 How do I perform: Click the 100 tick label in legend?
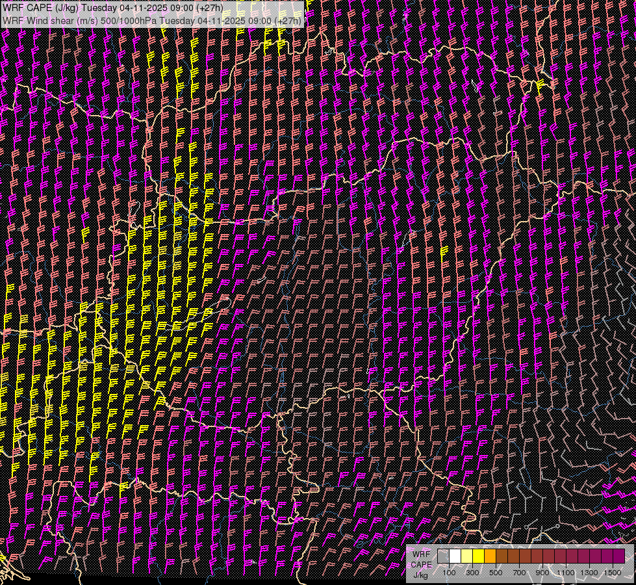tap(449, 573)
